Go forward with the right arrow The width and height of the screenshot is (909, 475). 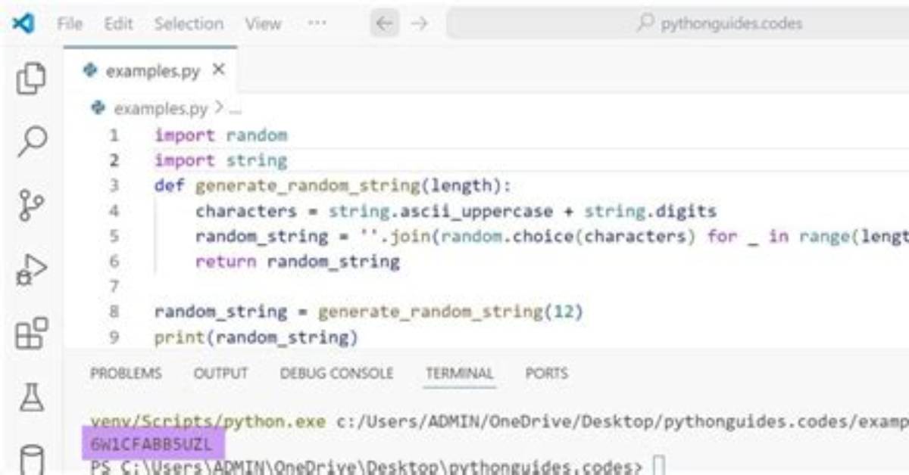418,23
